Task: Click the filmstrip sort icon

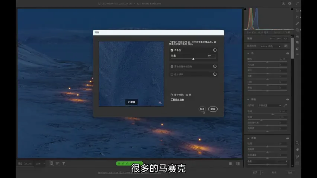Action: pos(58,164)
